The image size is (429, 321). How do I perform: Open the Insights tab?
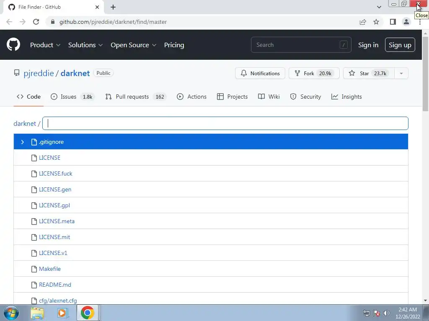tap(346, 97)
